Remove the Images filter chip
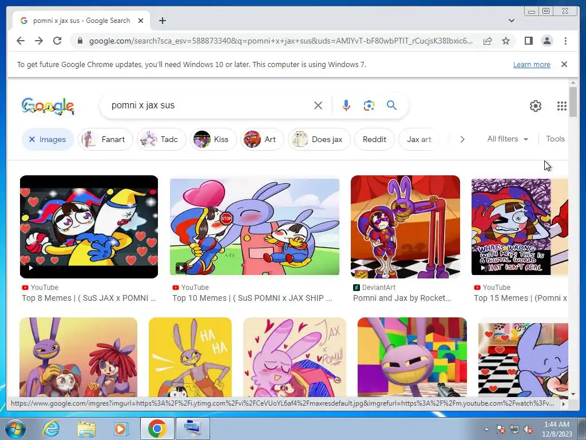 (47, 139)
